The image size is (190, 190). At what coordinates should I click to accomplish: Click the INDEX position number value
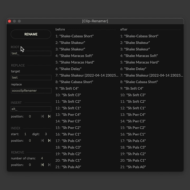tap(30, 141)
